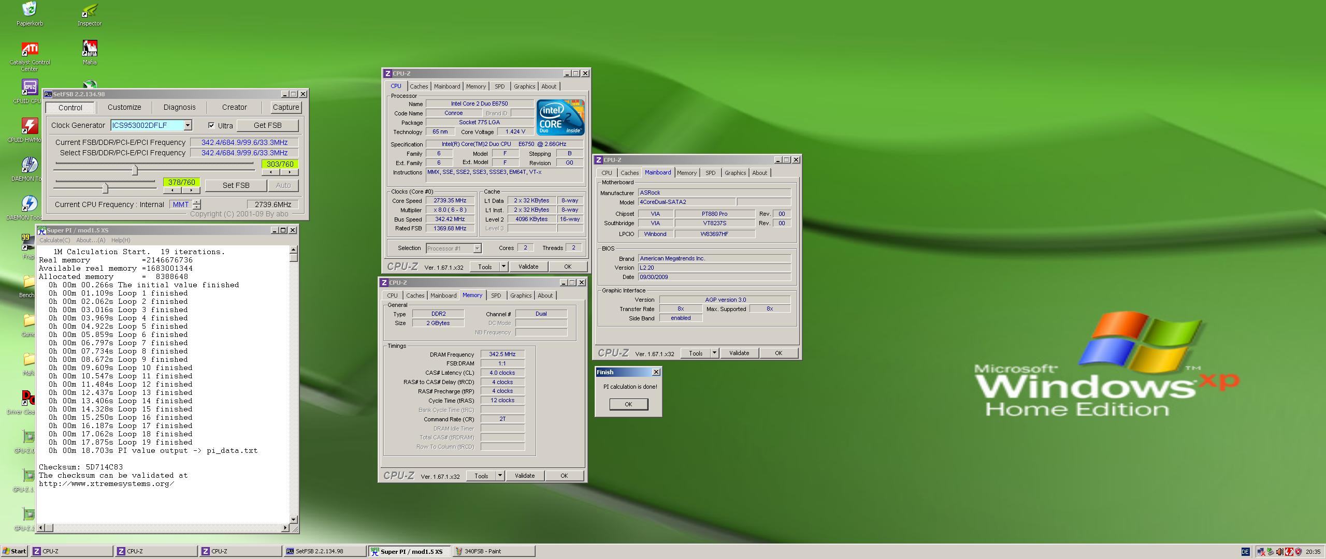This screenshot has width=1326, height=559.
Task: Open the SetFSB taskbar item
Action: 325,551
